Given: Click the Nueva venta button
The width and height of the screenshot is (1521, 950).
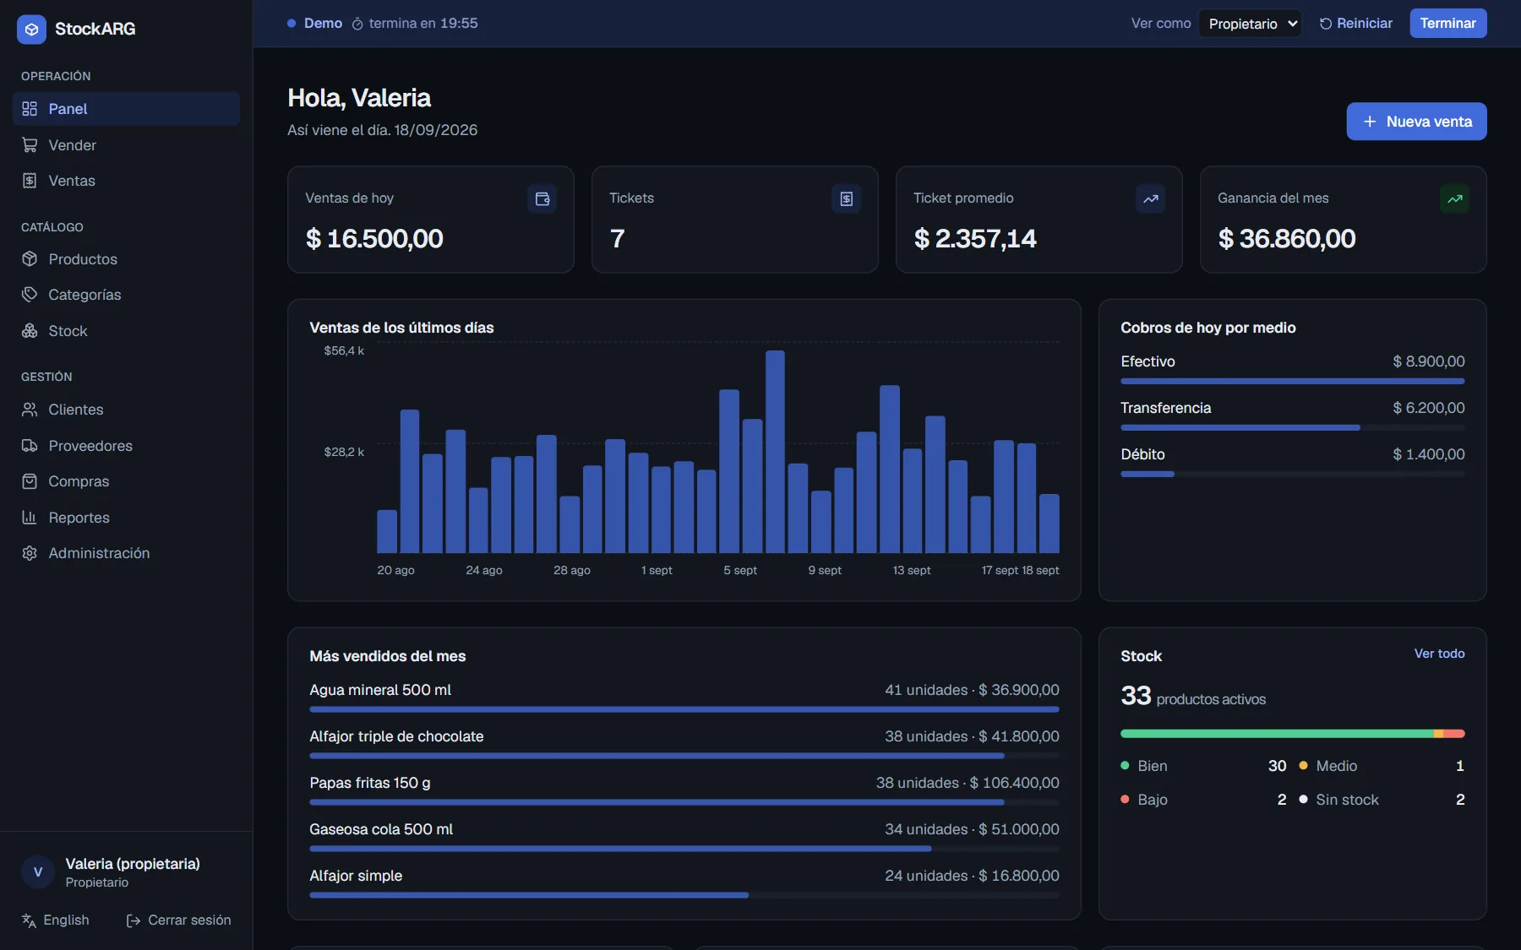Looking at the screenshot, I should 1416,122.
